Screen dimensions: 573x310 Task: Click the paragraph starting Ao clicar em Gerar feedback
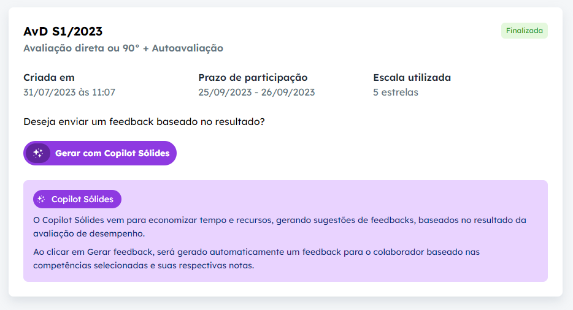pyautogui.click(x=256, y=259)
